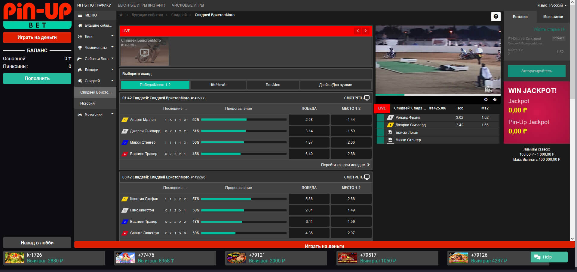Click watch monitor icon for race #1425390
The image size is (577, 272).
click(367, 177)
